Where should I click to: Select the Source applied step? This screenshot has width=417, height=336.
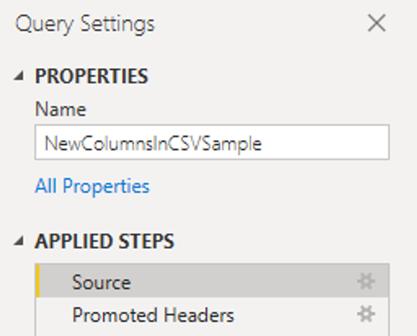[213, 281]
